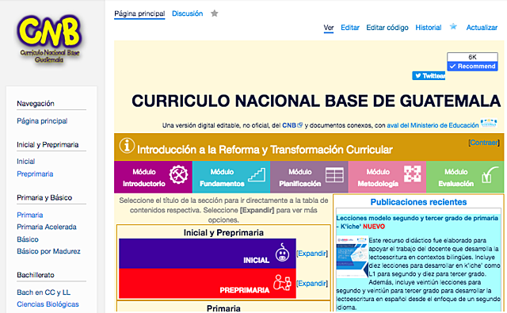This screenshot has height=313, width=507.
Task: Open the Primaria Acelerada sidebar link
Action: click(47, 227)
